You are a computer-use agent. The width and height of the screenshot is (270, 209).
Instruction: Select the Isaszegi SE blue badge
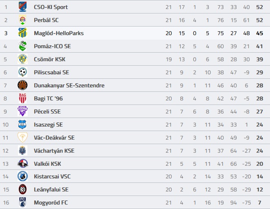point(22,125)
